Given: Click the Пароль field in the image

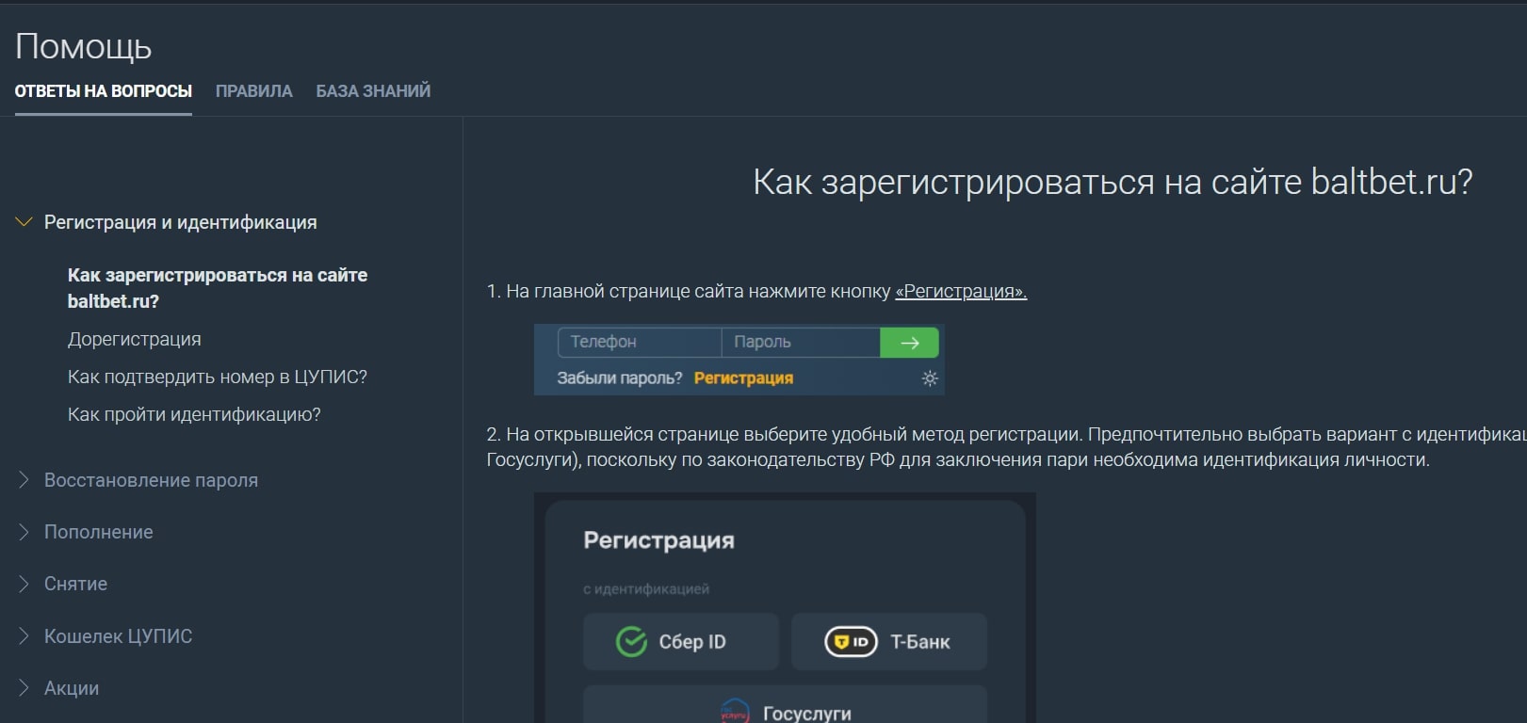Looking at the screenshot, I should [x=801, y=343].
